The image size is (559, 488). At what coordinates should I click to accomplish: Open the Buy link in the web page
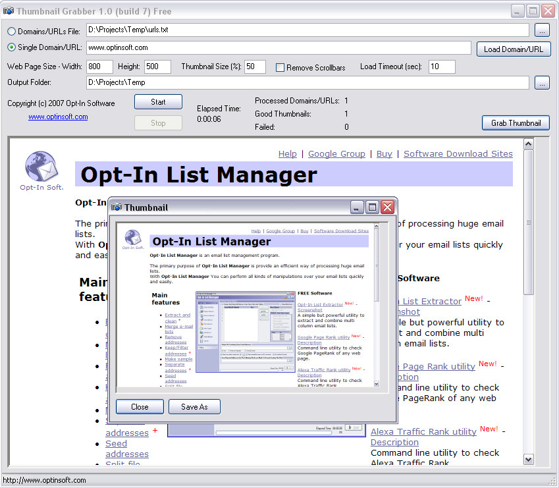pos(385,153)
